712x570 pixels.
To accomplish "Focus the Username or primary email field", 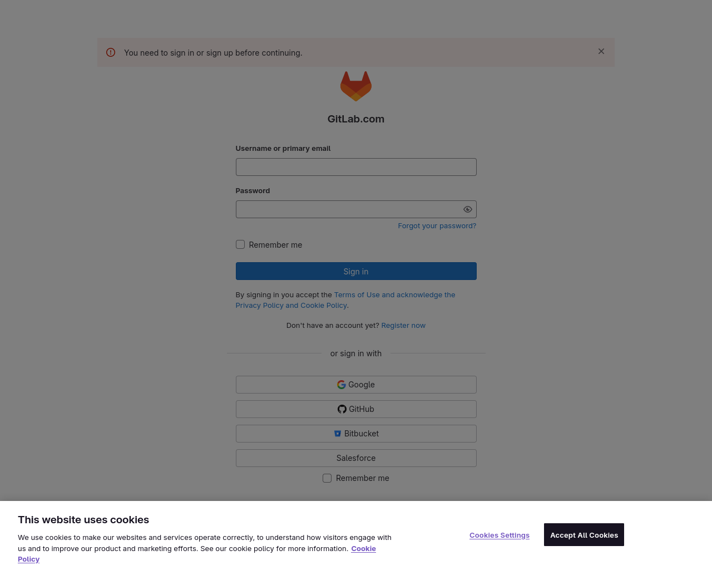I will point(356,167).
